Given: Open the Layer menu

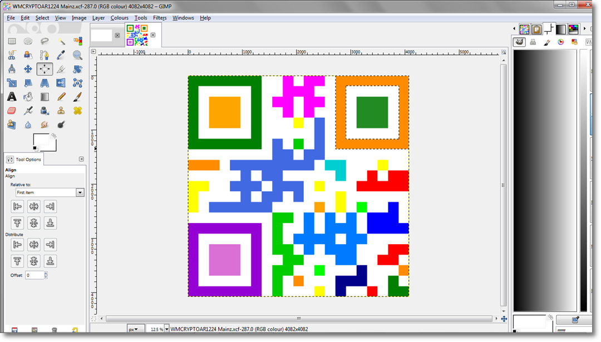Looking at the screenshot, I should click(98, 18).
